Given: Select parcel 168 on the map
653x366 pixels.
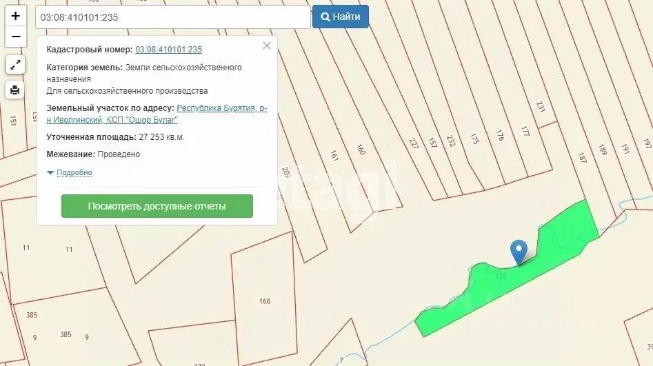Looking at the screenshot, I should [x=265, y=301].
